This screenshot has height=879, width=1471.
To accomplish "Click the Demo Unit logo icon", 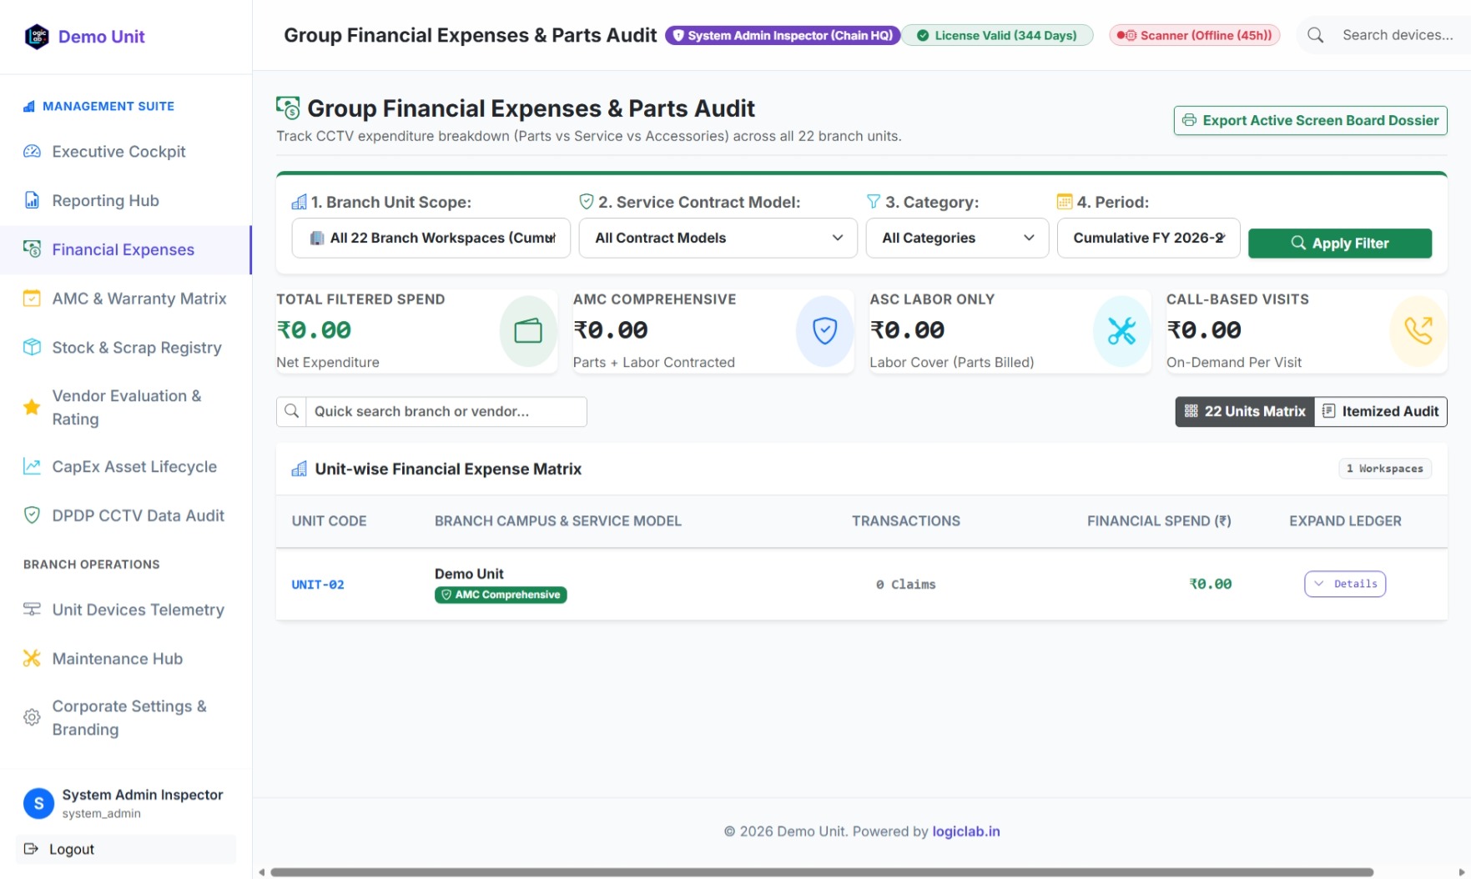I will tap(37, 37).
